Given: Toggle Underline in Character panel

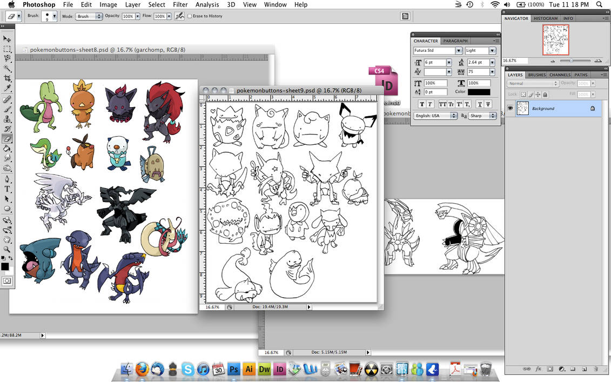Looking at the screenshot, I should point(480,104).
